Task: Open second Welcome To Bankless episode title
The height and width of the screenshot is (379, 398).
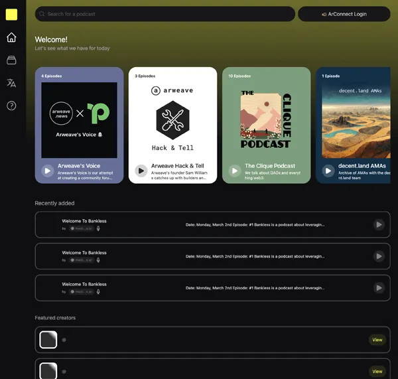Action: point(84,253)
